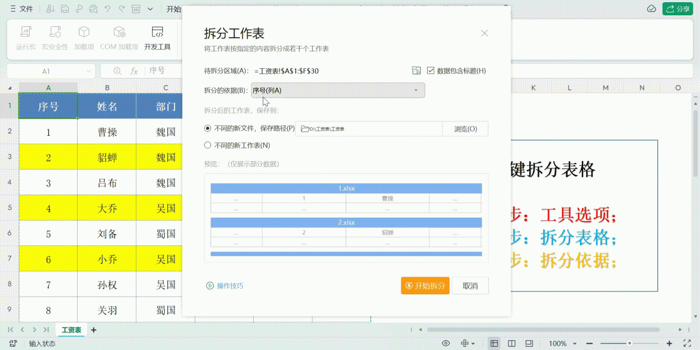This screenshot has height=350, width=700.
Task: Click the select-all corner triangle
Action: tap(9, 87)
